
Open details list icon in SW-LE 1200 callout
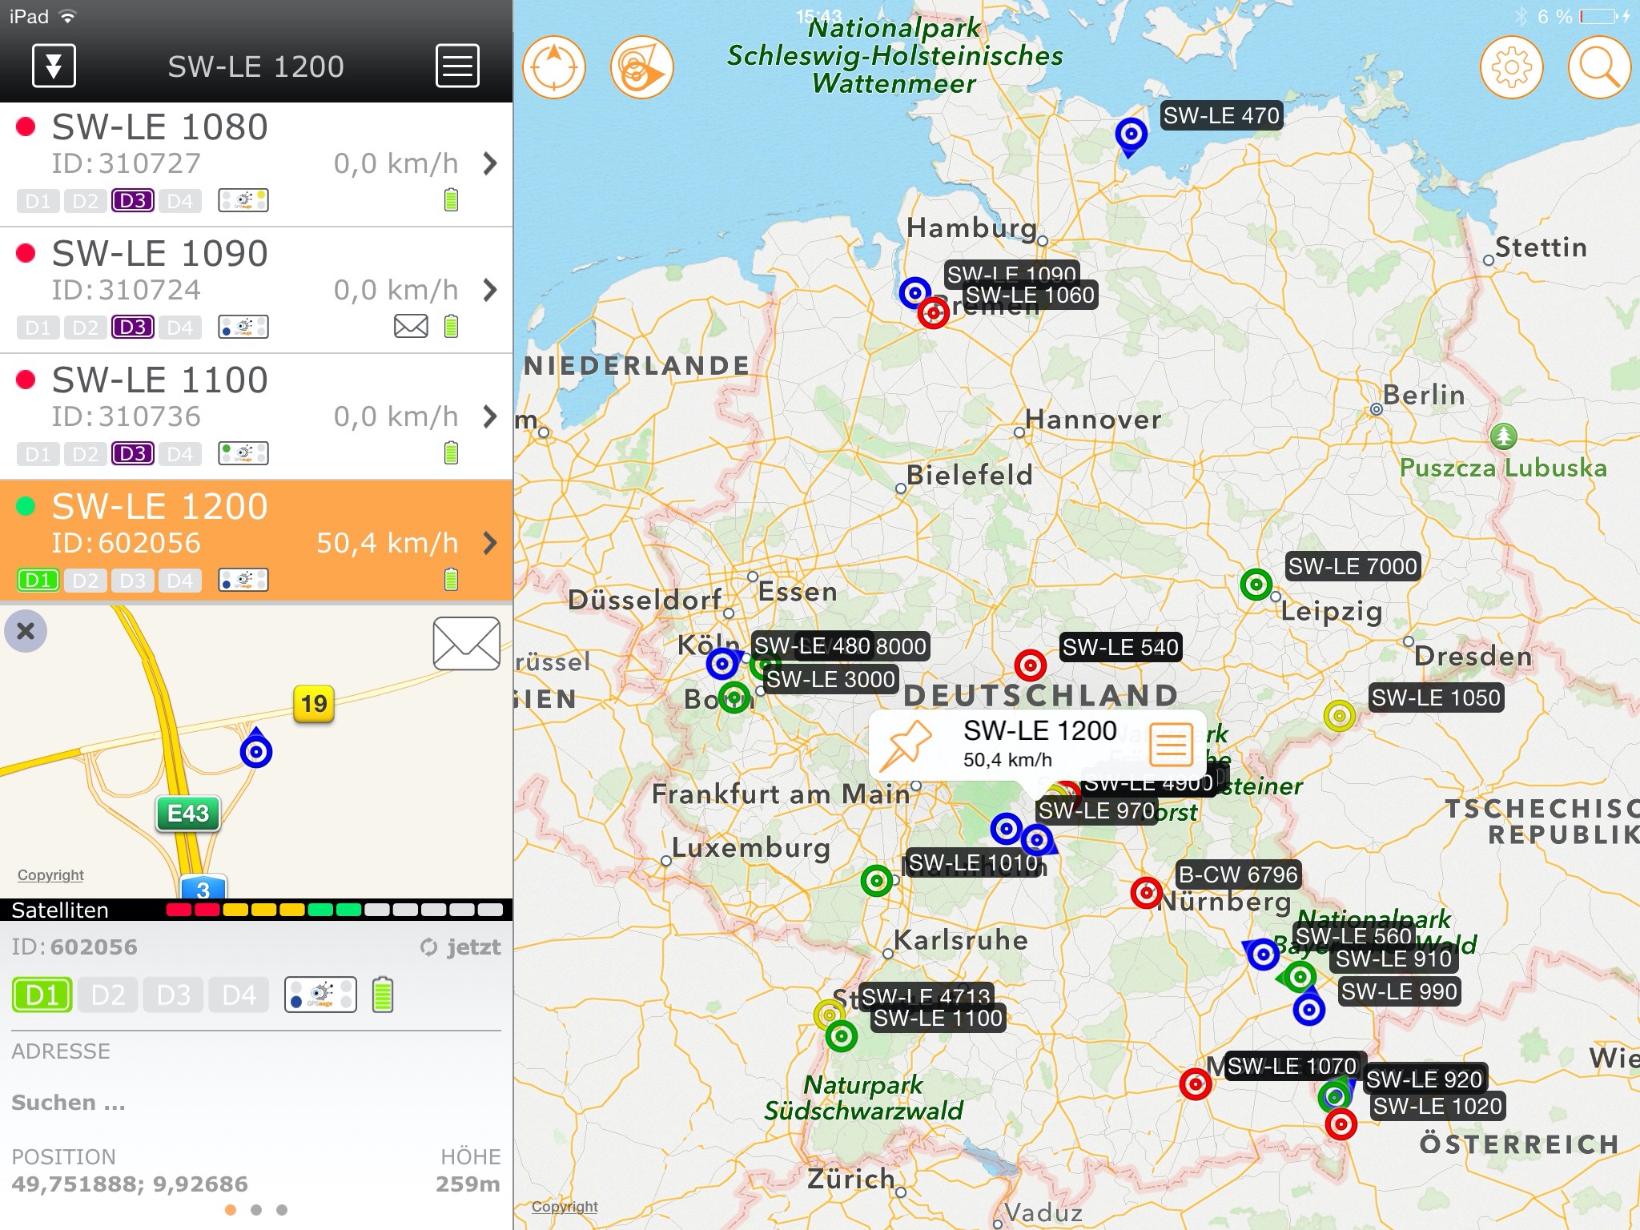click(1172, 745)
